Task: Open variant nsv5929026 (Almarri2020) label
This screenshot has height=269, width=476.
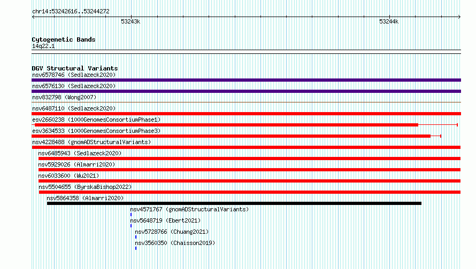Action: pos(76,164)
